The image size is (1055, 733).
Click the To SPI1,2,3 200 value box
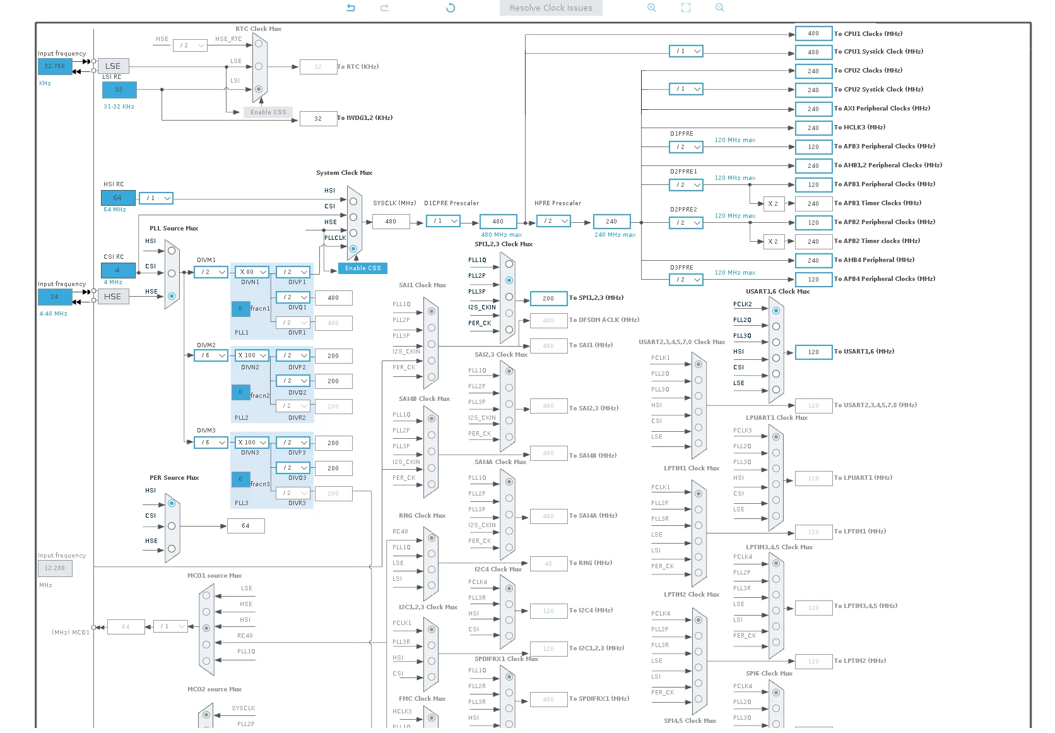(x=548, y=299)
